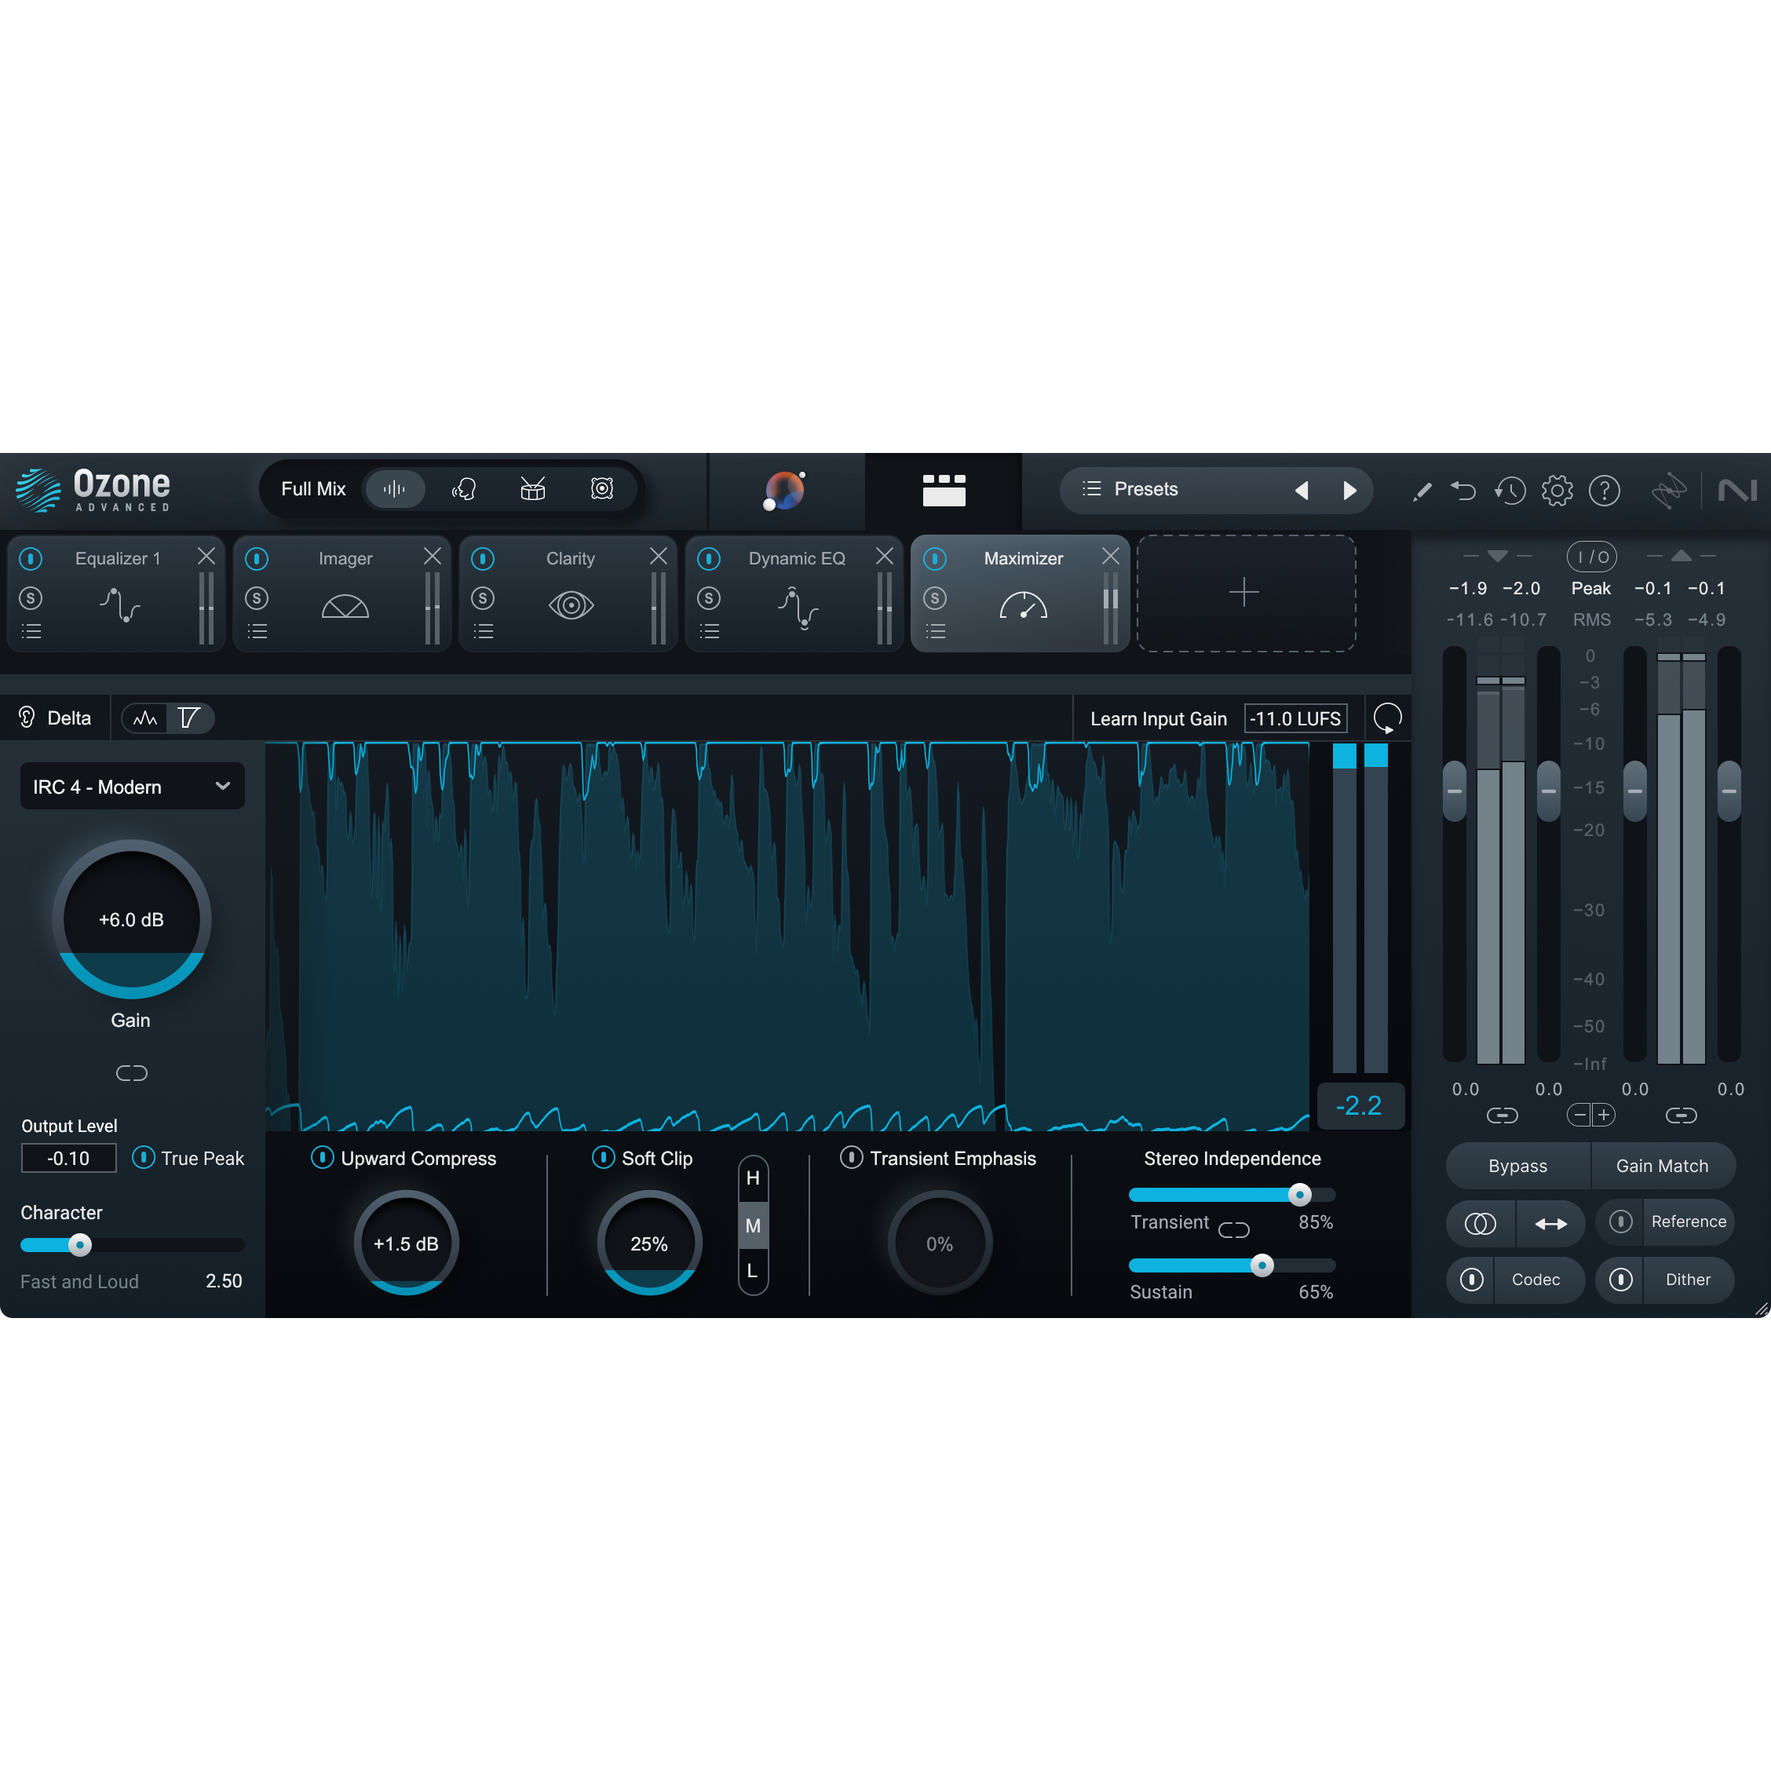Solo the Imager module
Image resolution: width=1771 pixels, height=1771 pixels.
pyautogui.click(x=257, y=597)
